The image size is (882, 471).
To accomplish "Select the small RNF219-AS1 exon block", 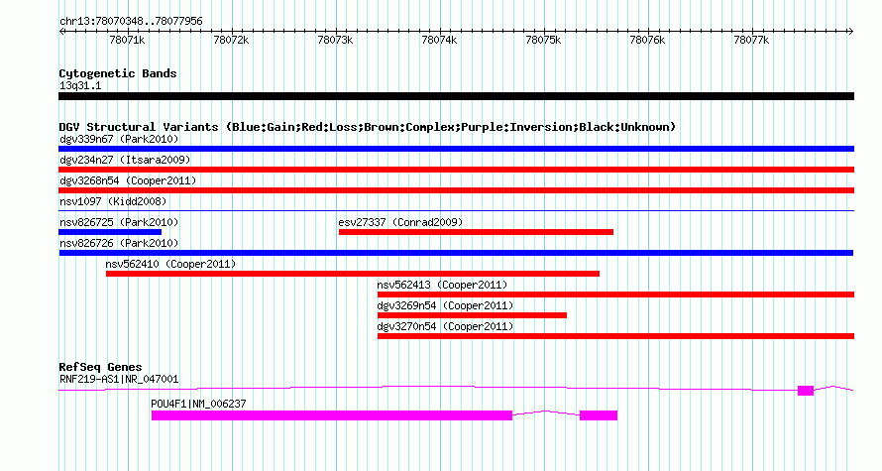I will [806, 391].
